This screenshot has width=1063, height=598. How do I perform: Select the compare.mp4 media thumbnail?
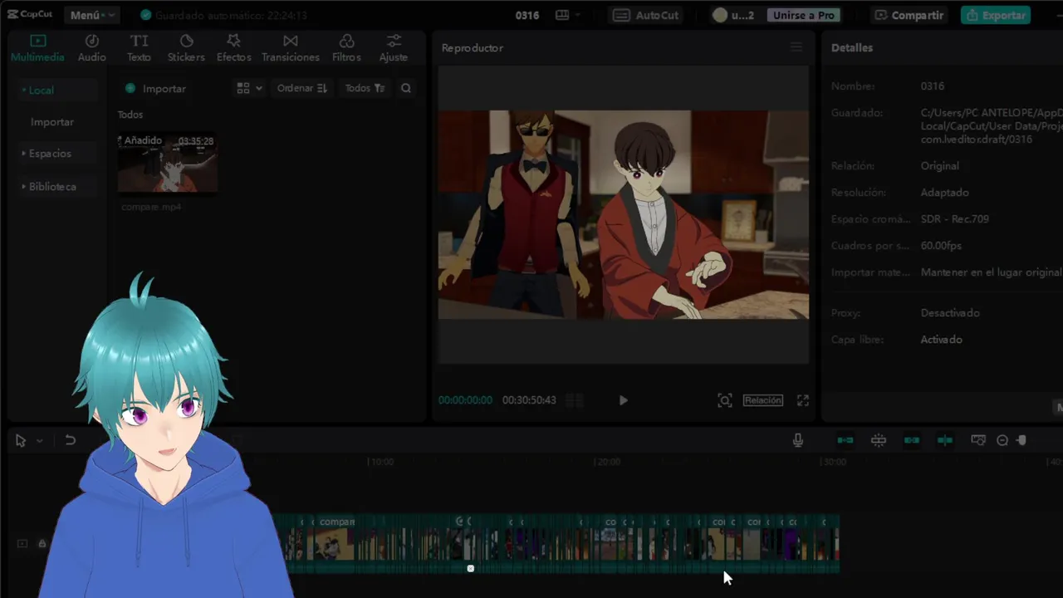(x=168, y=163)
